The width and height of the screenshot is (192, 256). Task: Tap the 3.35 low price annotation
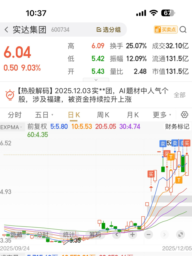point(75,240)
